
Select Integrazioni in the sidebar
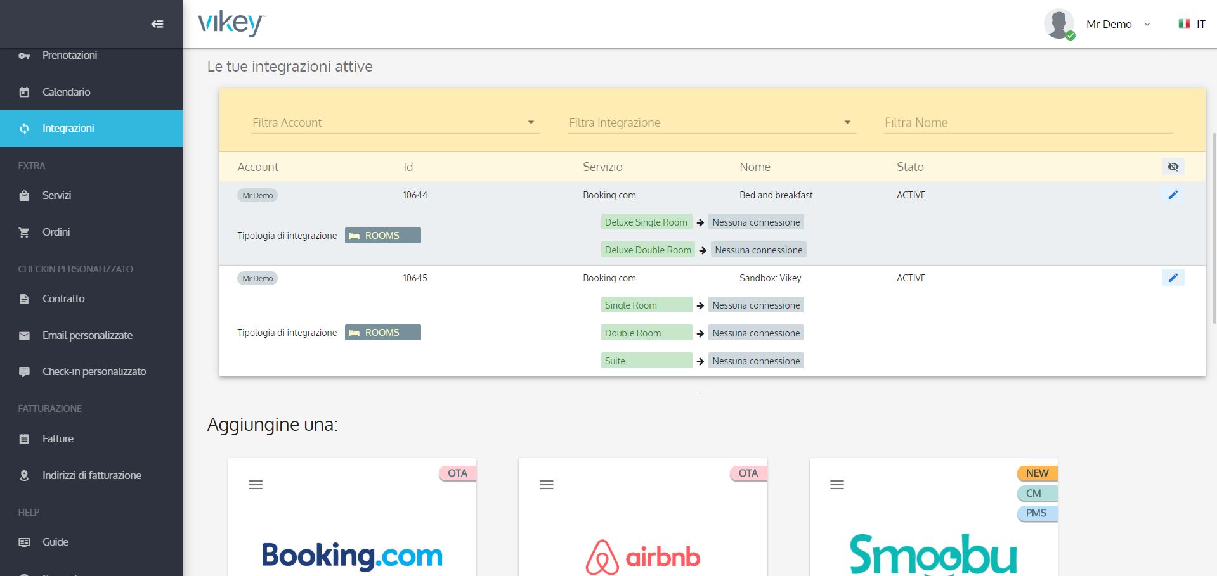click(91, 129)
